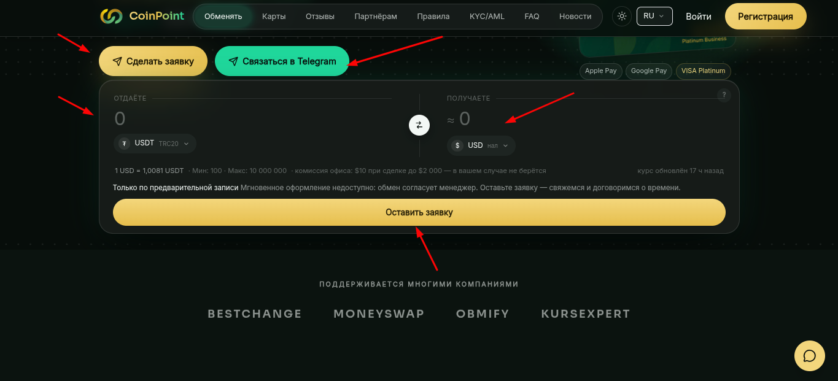Click the Оставить заявку button
Image resolution: width=838 pixels, height=381 pixels.
[x=419, y=212]
